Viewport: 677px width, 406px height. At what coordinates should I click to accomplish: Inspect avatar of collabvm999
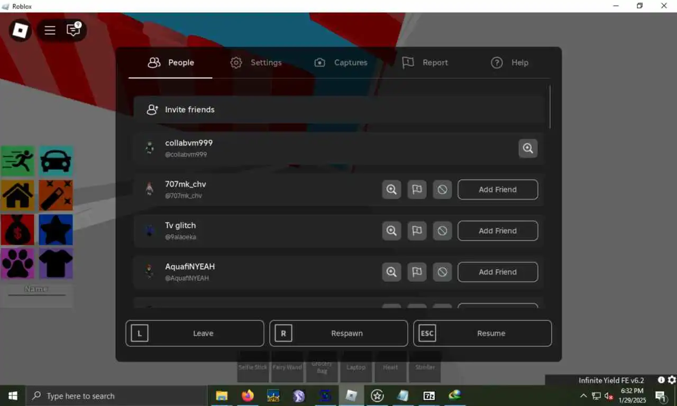point(528,148)
